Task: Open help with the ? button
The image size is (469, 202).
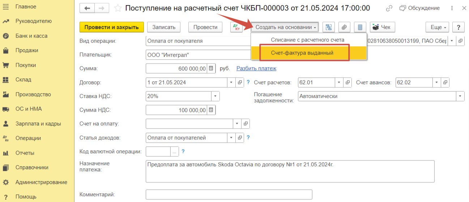Action: 458,27
